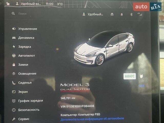This screenshot has height=123, width=164.
Task: Click the clock icon beside График зарядки
Action: 14,101
